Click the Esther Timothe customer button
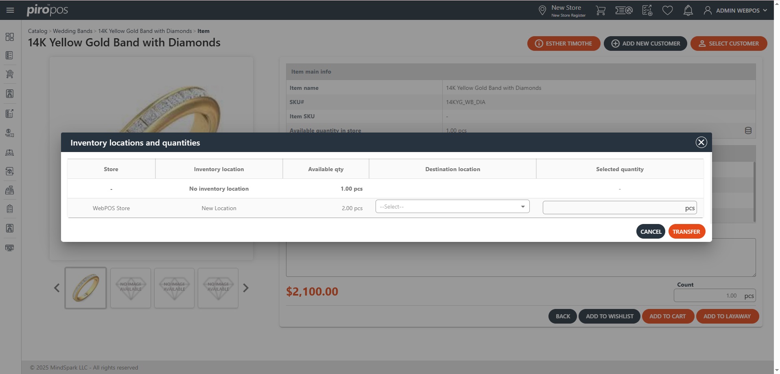 [x=564, y=43]
